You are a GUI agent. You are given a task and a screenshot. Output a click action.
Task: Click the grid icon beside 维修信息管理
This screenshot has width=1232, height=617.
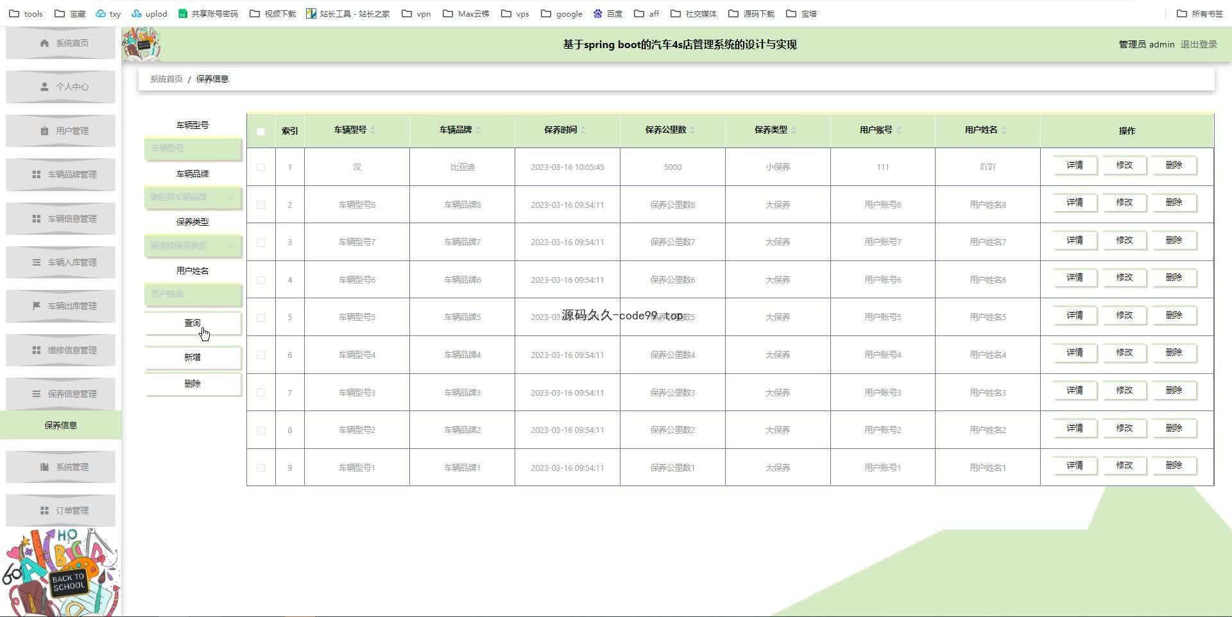click(37, 350)
